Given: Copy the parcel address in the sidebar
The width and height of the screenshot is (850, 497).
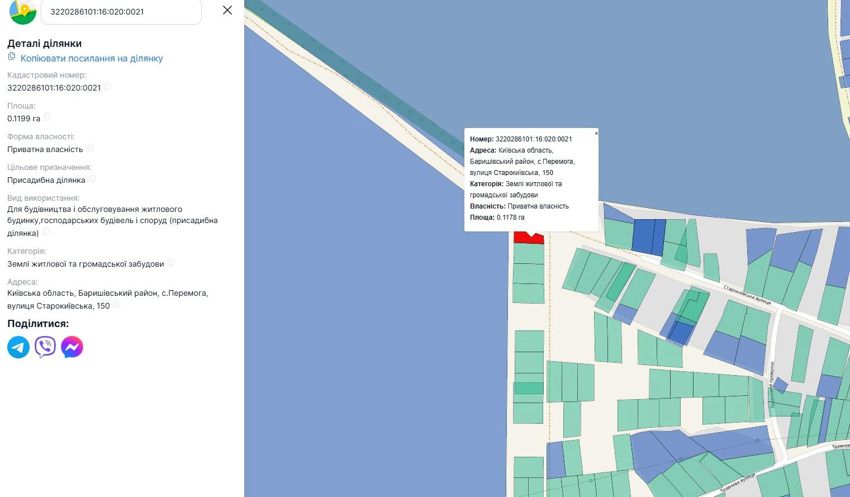Looking at the screenshot, I should point(117,305).
